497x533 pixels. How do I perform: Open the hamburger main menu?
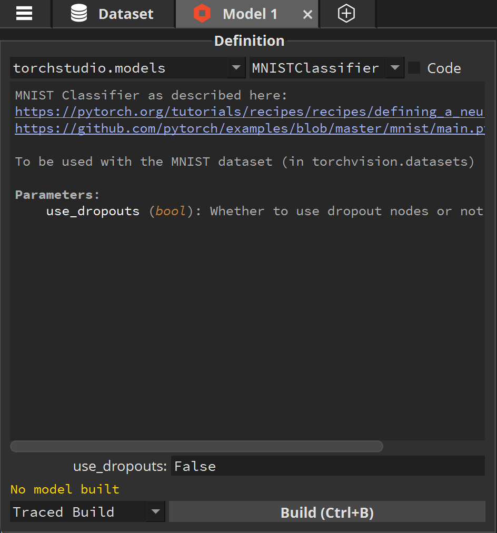point(24,14)
